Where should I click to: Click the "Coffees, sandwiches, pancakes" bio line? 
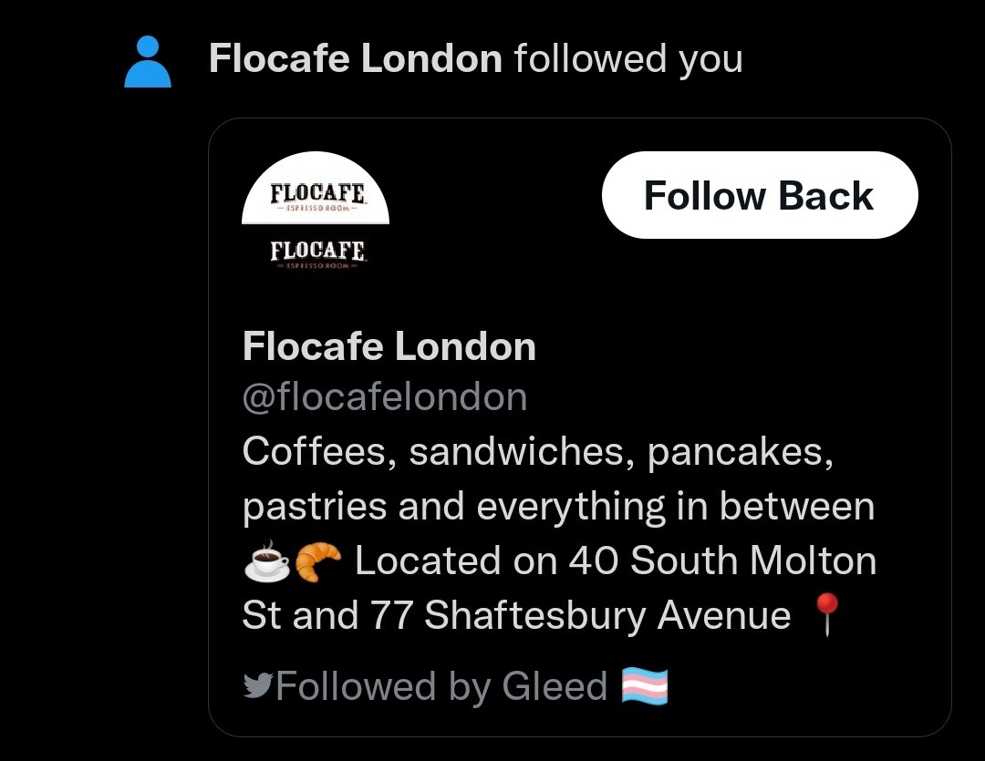coord(538,452)
